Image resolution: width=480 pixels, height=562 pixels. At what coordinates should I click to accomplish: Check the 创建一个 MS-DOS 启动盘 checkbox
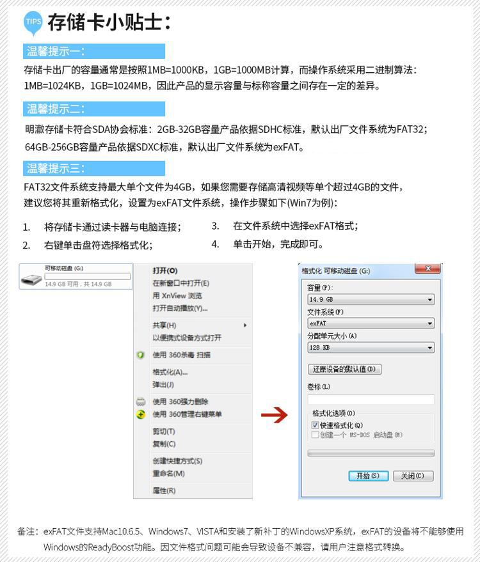[x=315, y=435]
